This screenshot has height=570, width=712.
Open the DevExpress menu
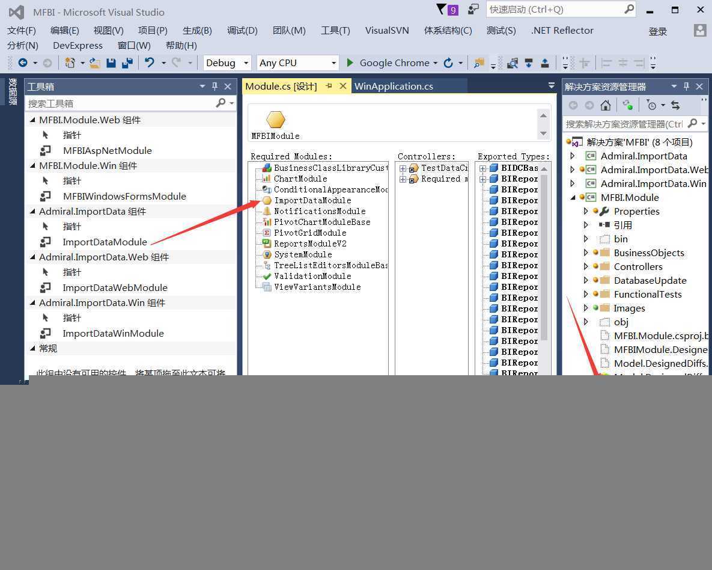(x=78, y=46)
